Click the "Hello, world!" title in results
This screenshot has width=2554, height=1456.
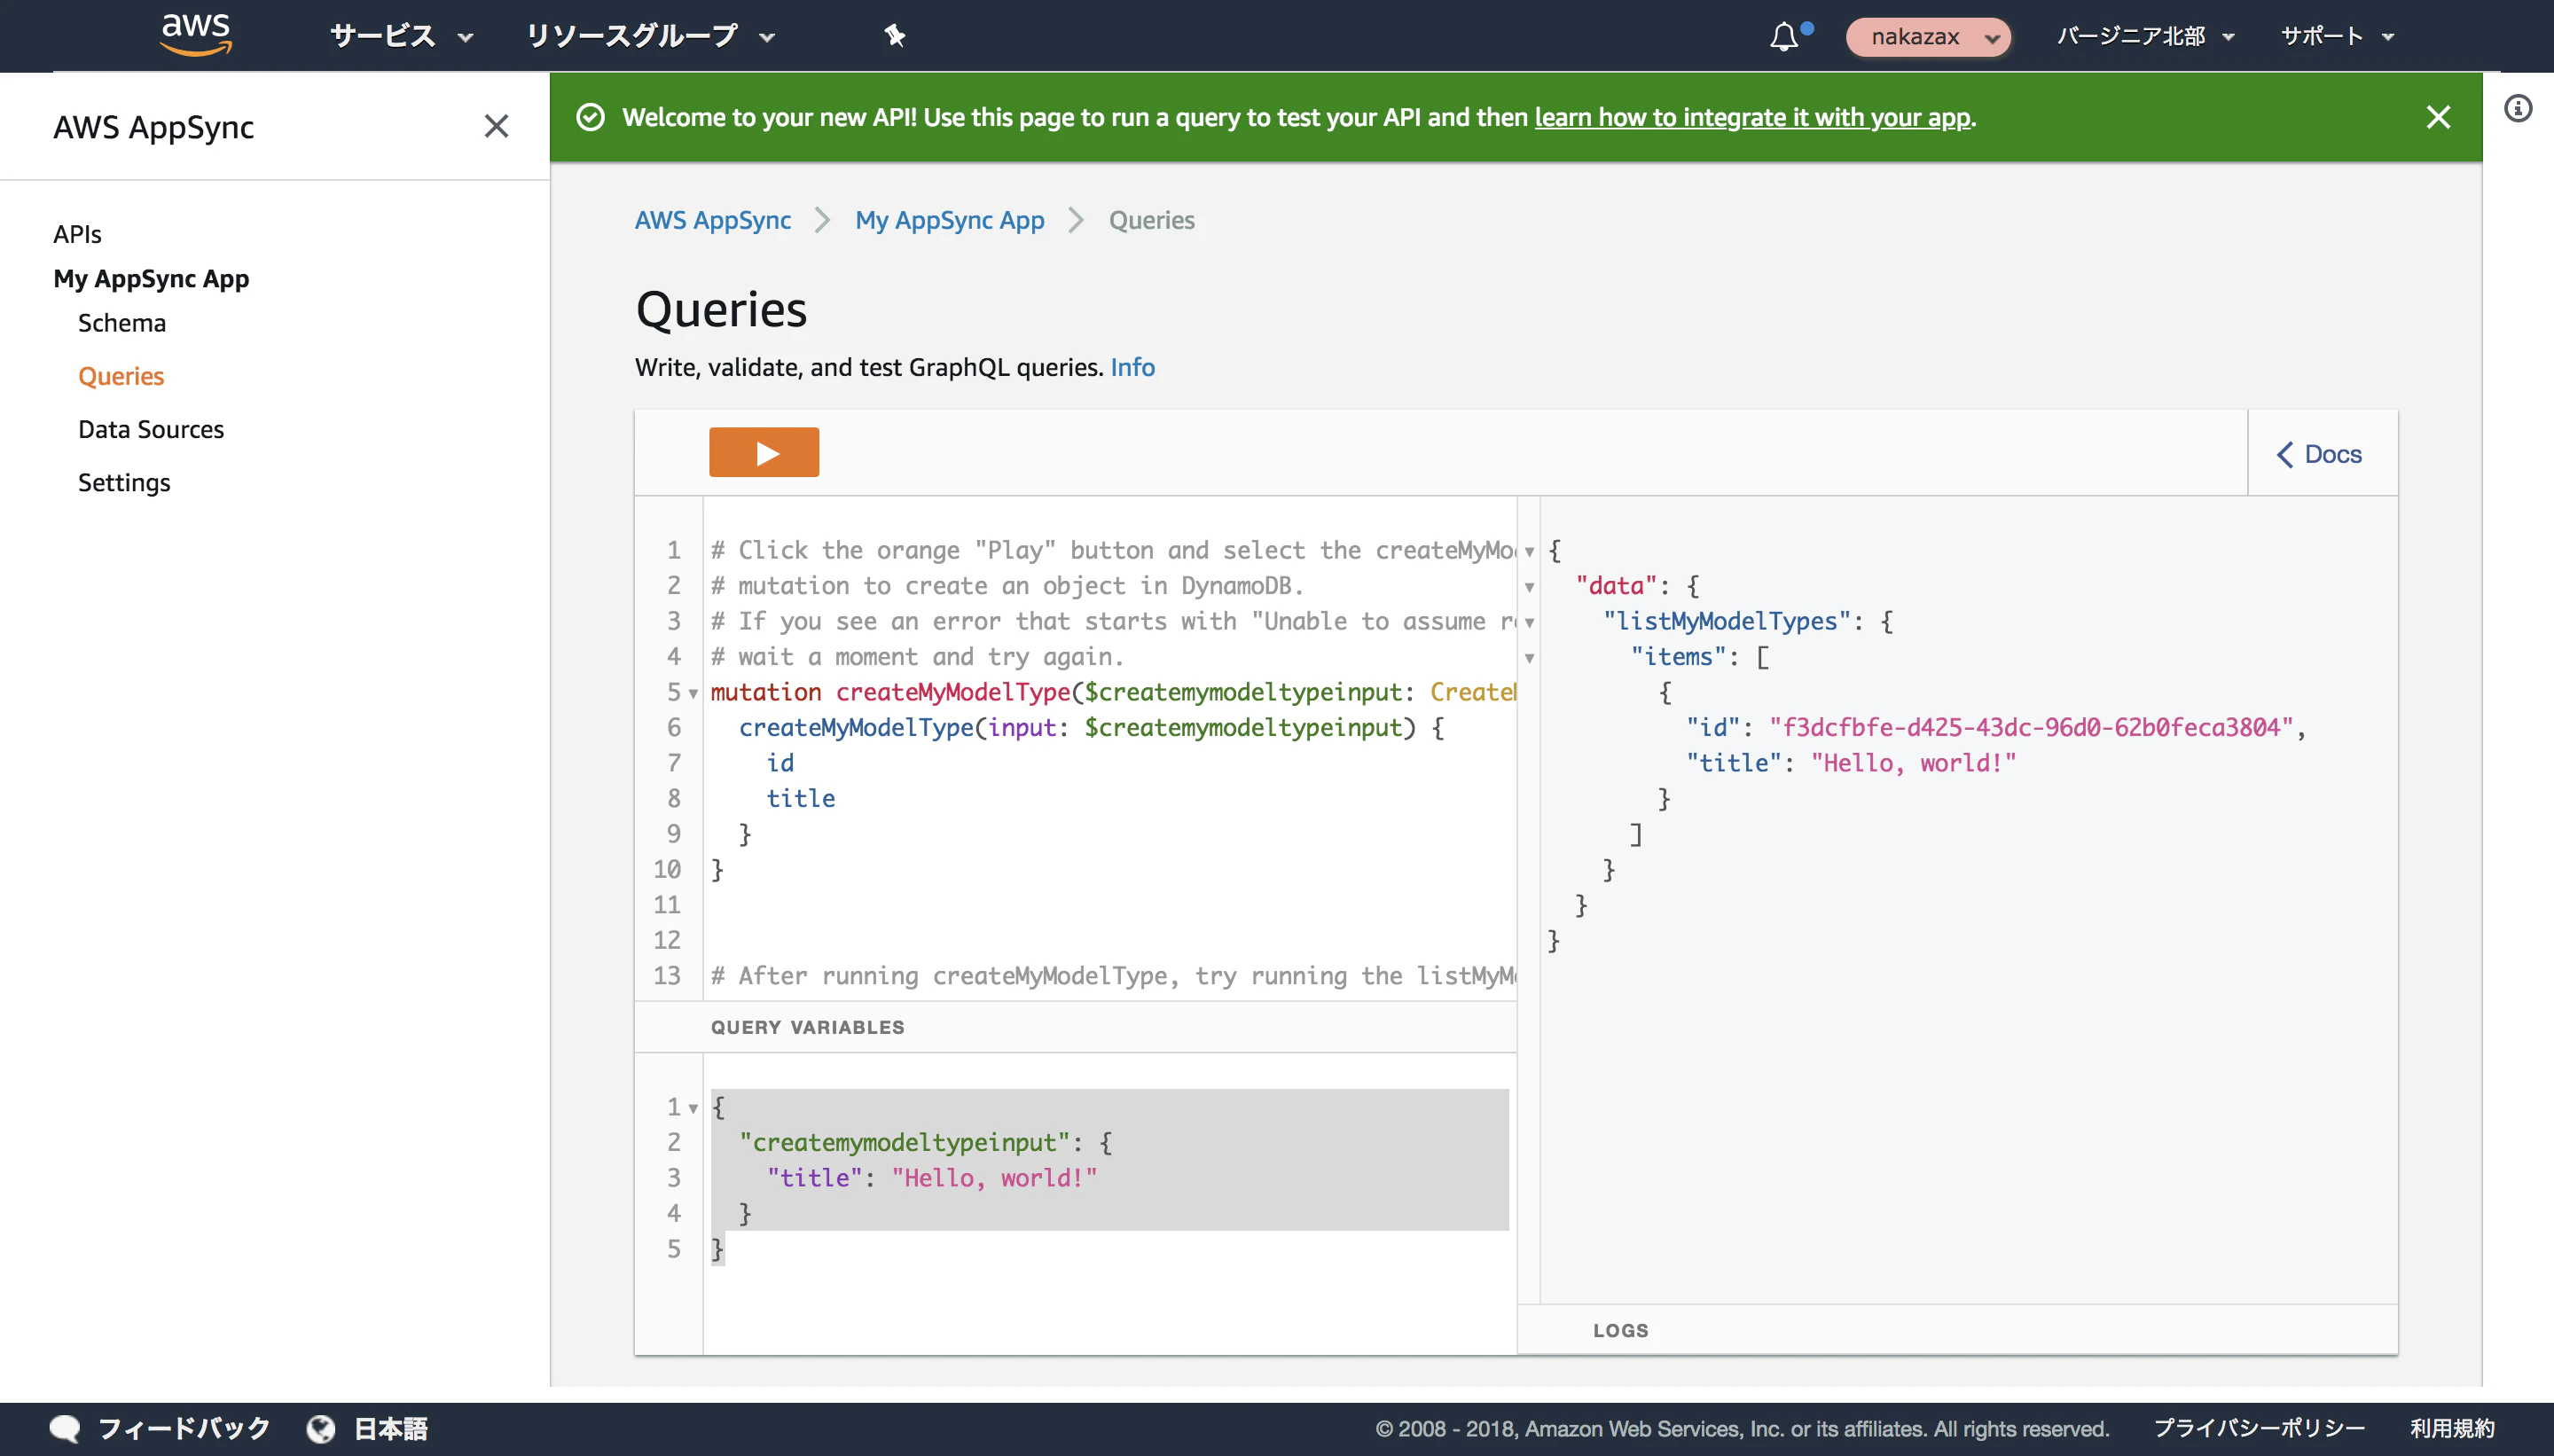pos(1914,763)
